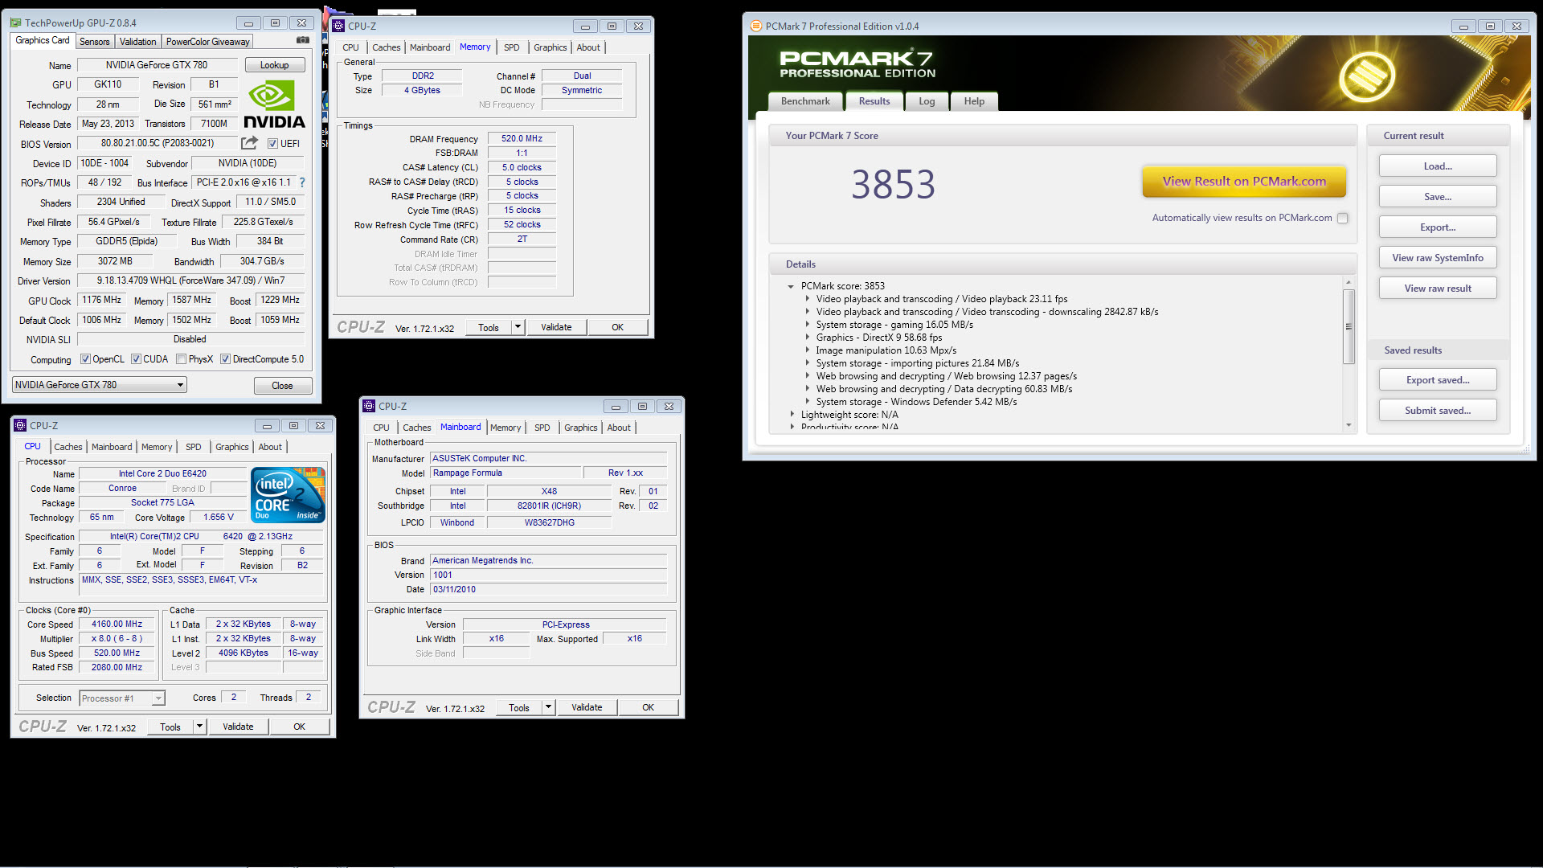Click the DRAM Frequency 520.0 MHz field

[x=522, y=138]
